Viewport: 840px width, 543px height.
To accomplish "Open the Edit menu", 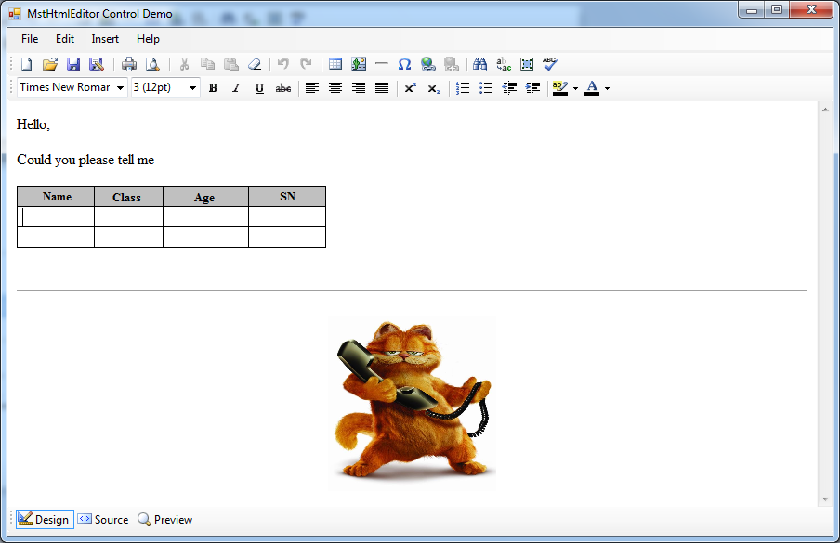I will point(65,39).
